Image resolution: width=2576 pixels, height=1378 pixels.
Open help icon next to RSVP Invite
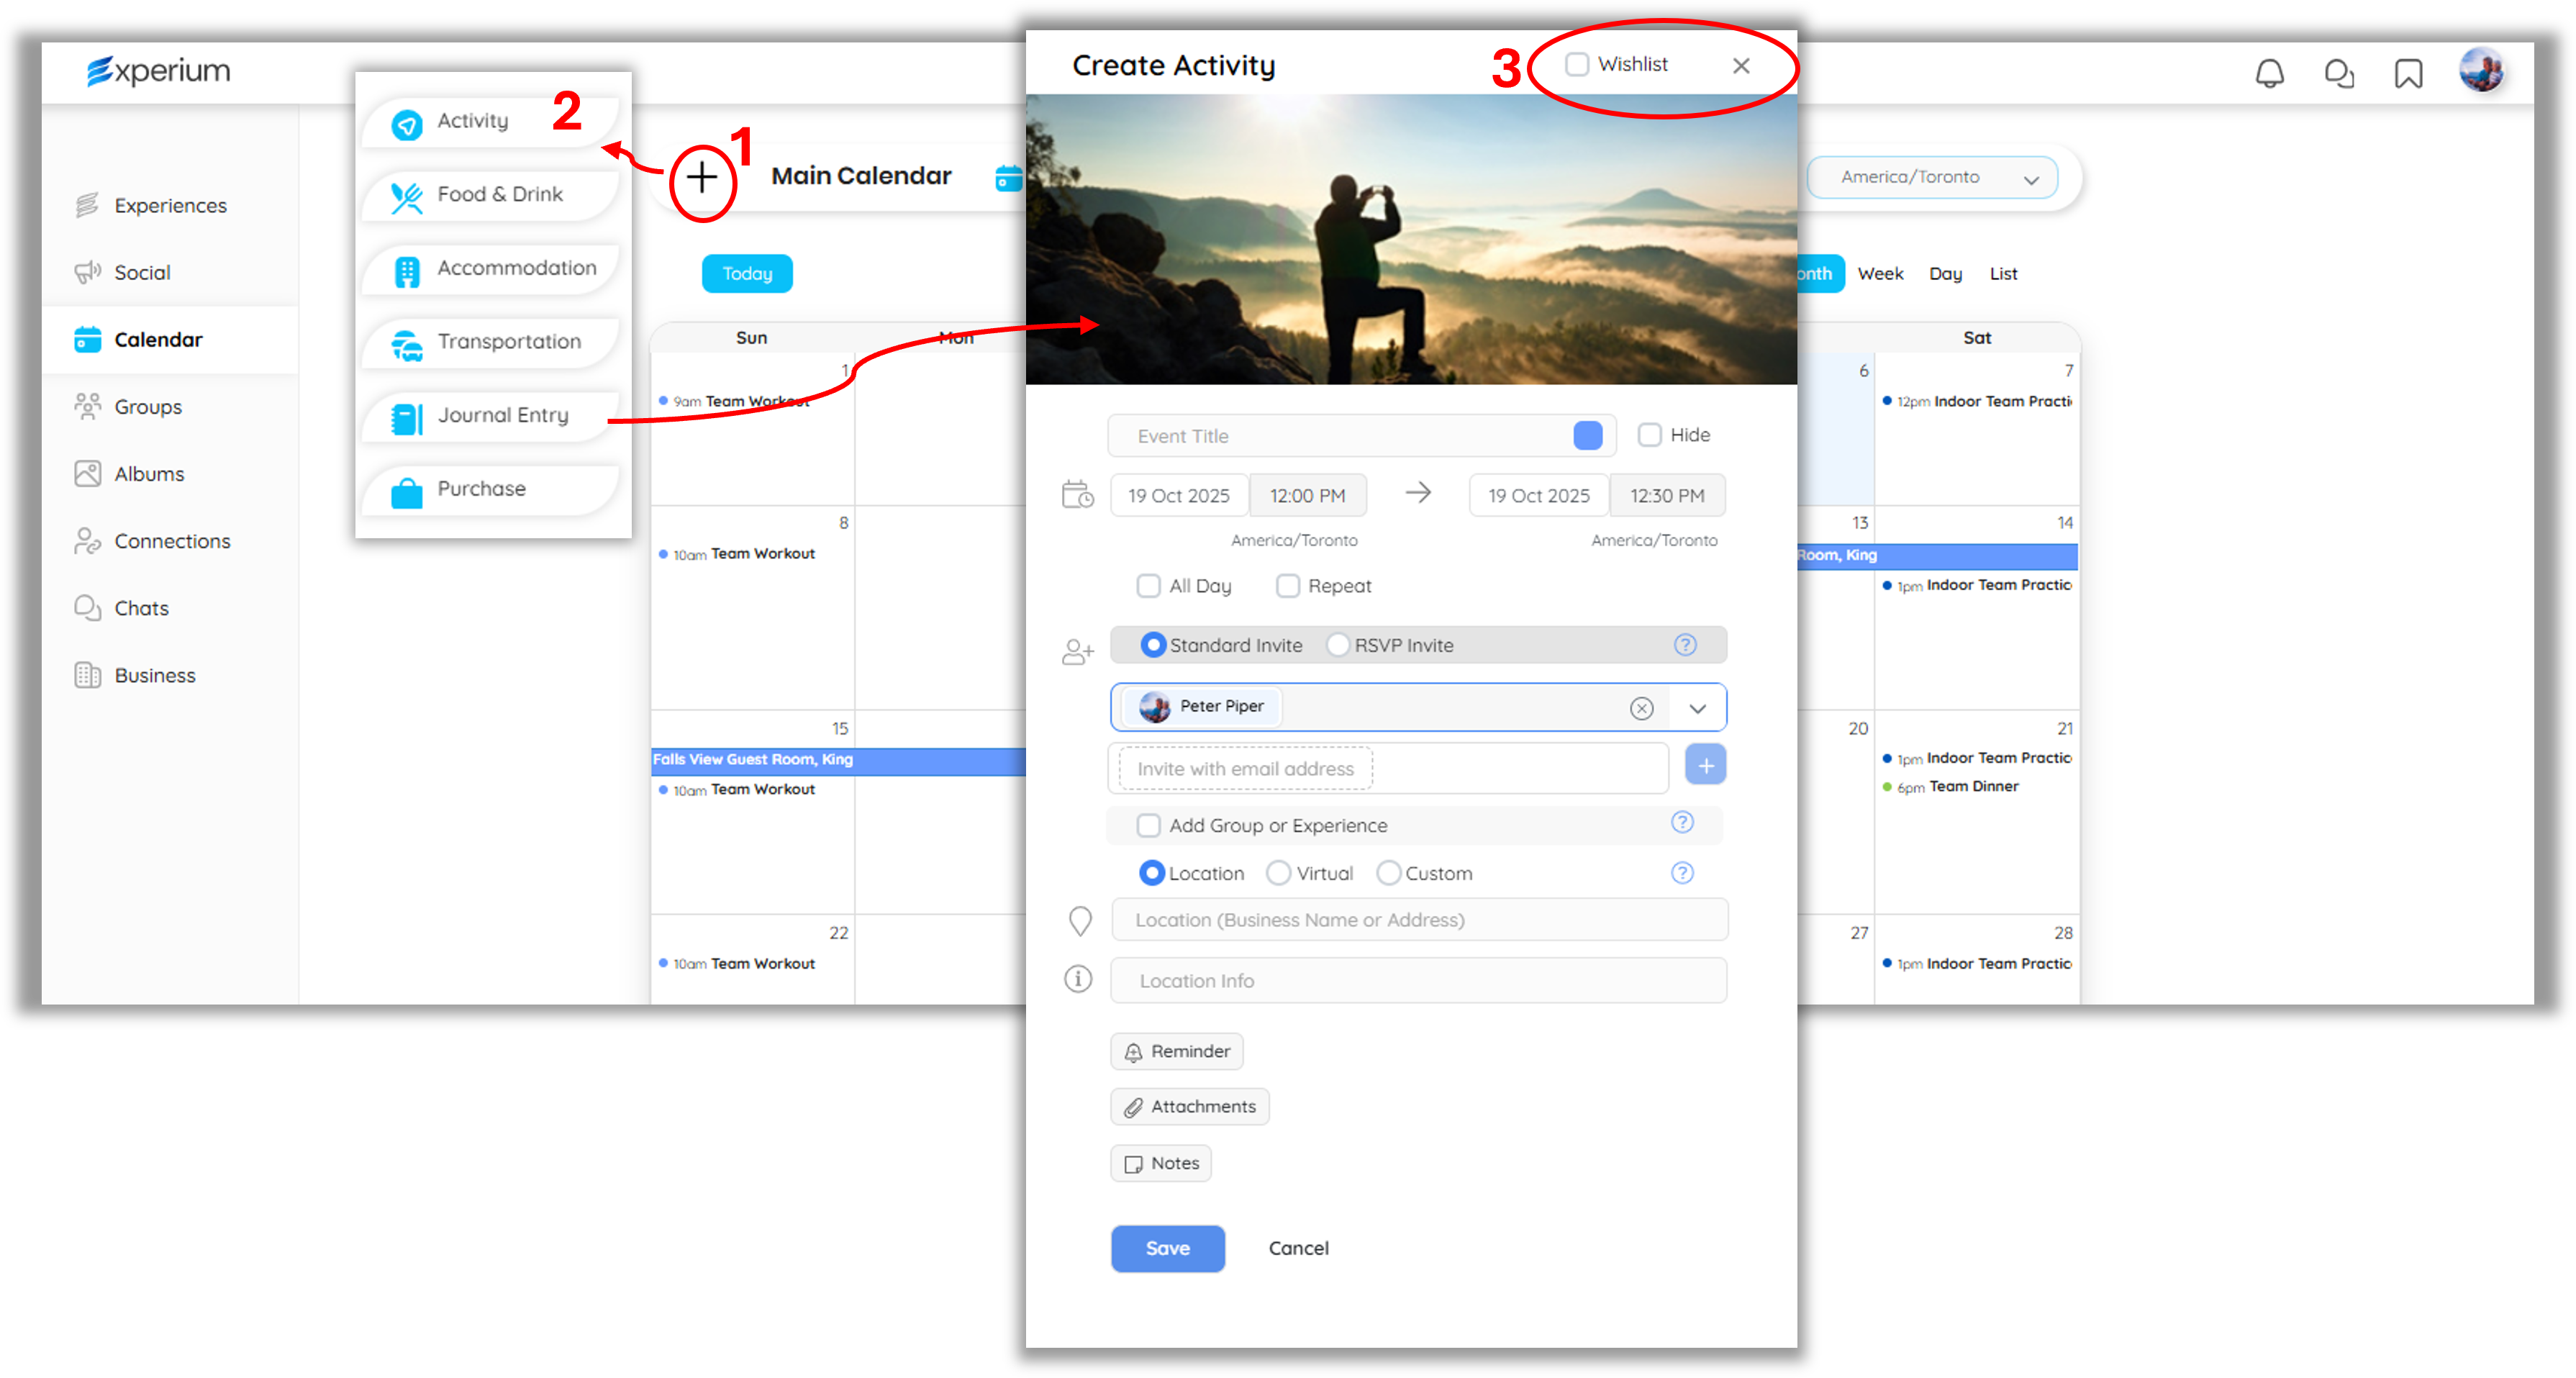pyautogui.click(x=1685, y=645)
